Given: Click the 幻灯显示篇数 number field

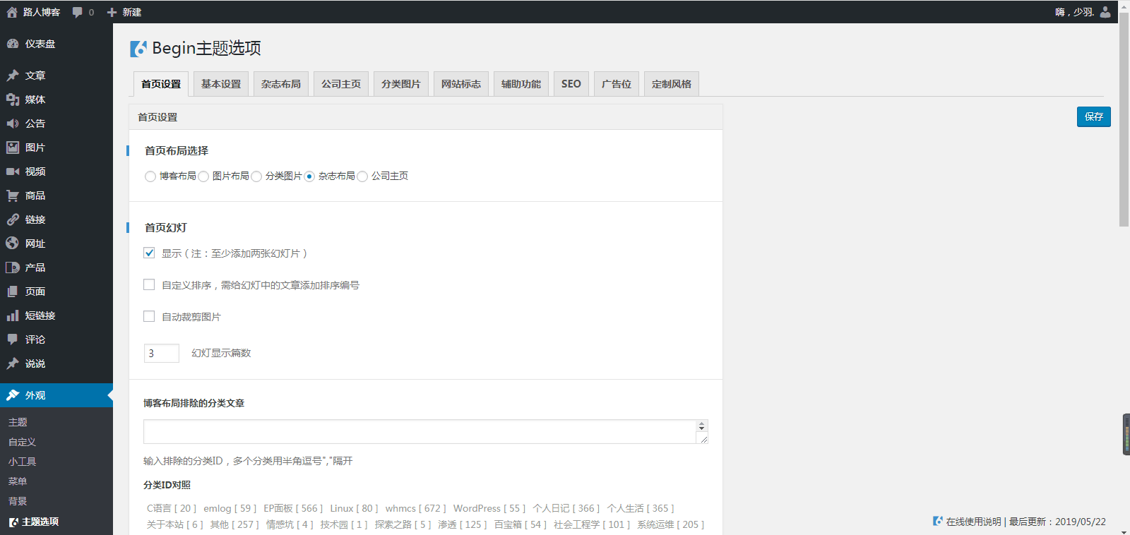Looking at the screenshot, I should (162, 353).
